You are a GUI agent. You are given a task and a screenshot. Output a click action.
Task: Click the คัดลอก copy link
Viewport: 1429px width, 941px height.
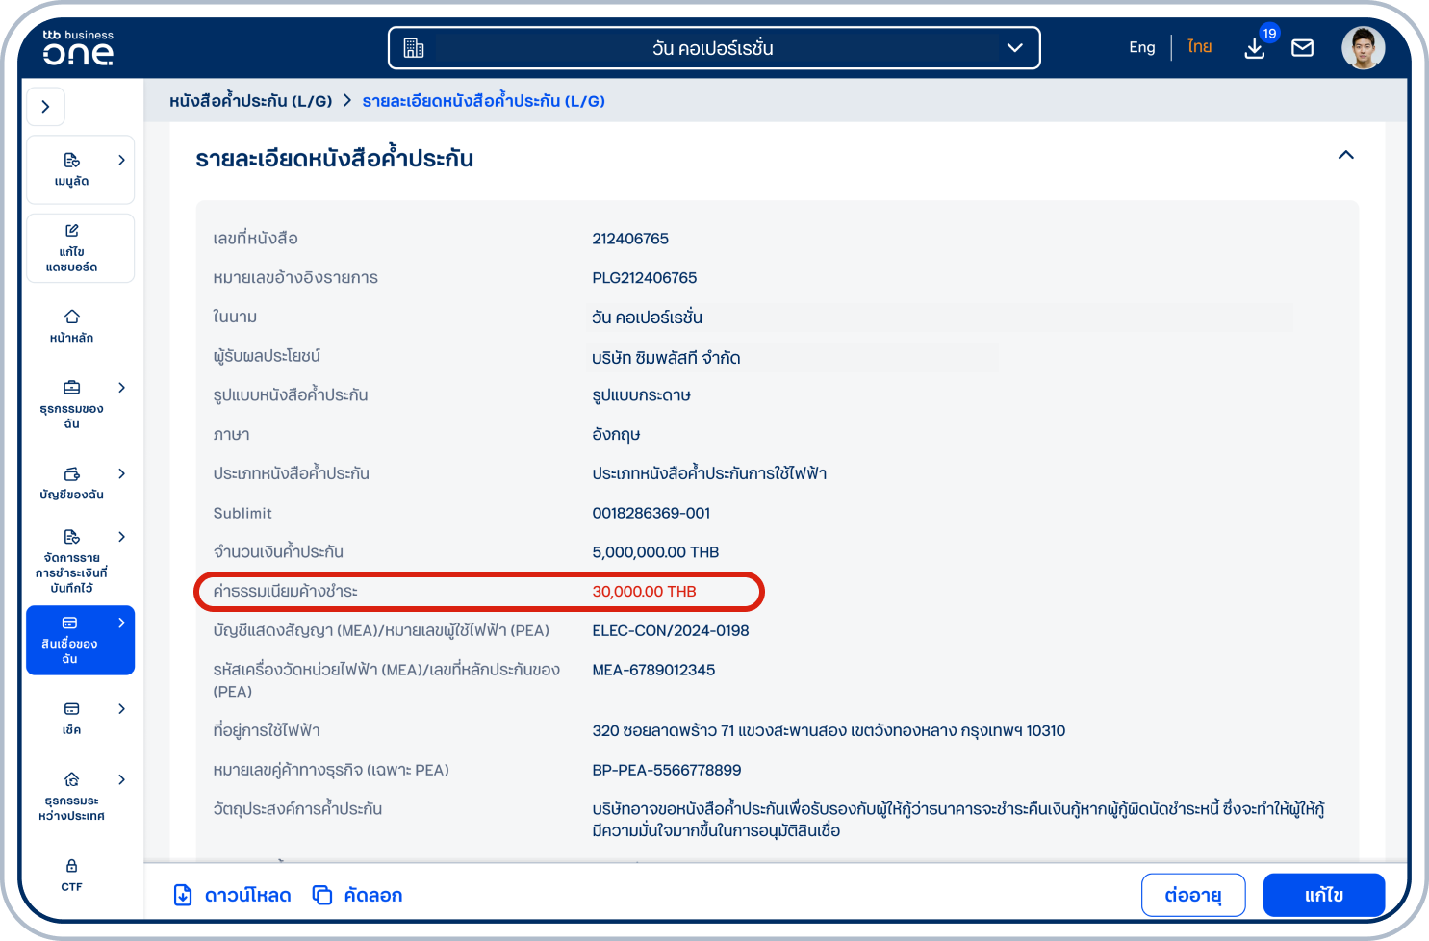tap(358, 895)
